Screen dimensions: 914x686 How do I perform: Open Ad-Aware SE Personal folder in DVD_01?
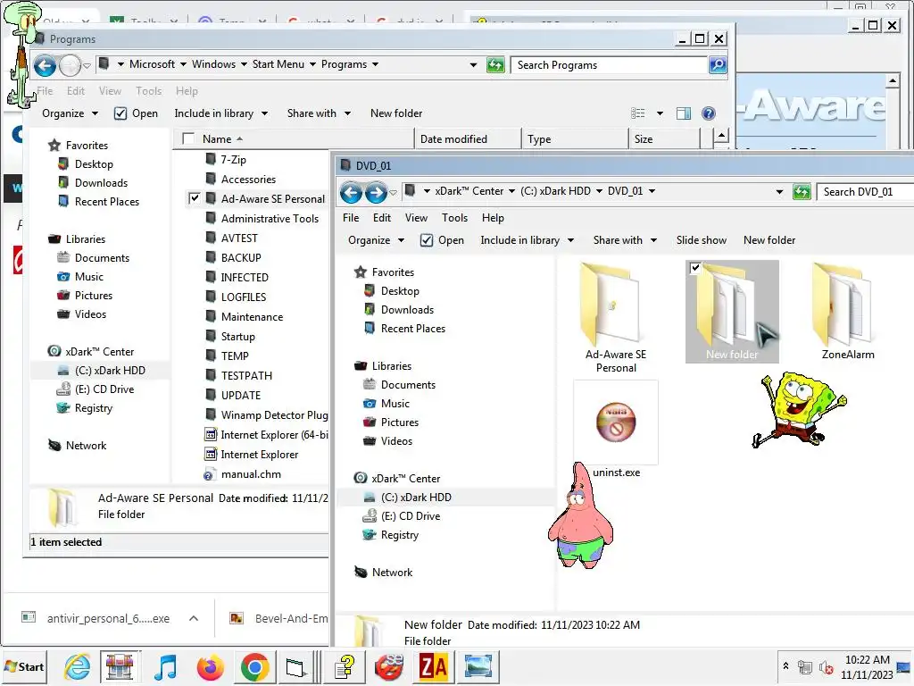pyautogui.click(x=616, y=318)
